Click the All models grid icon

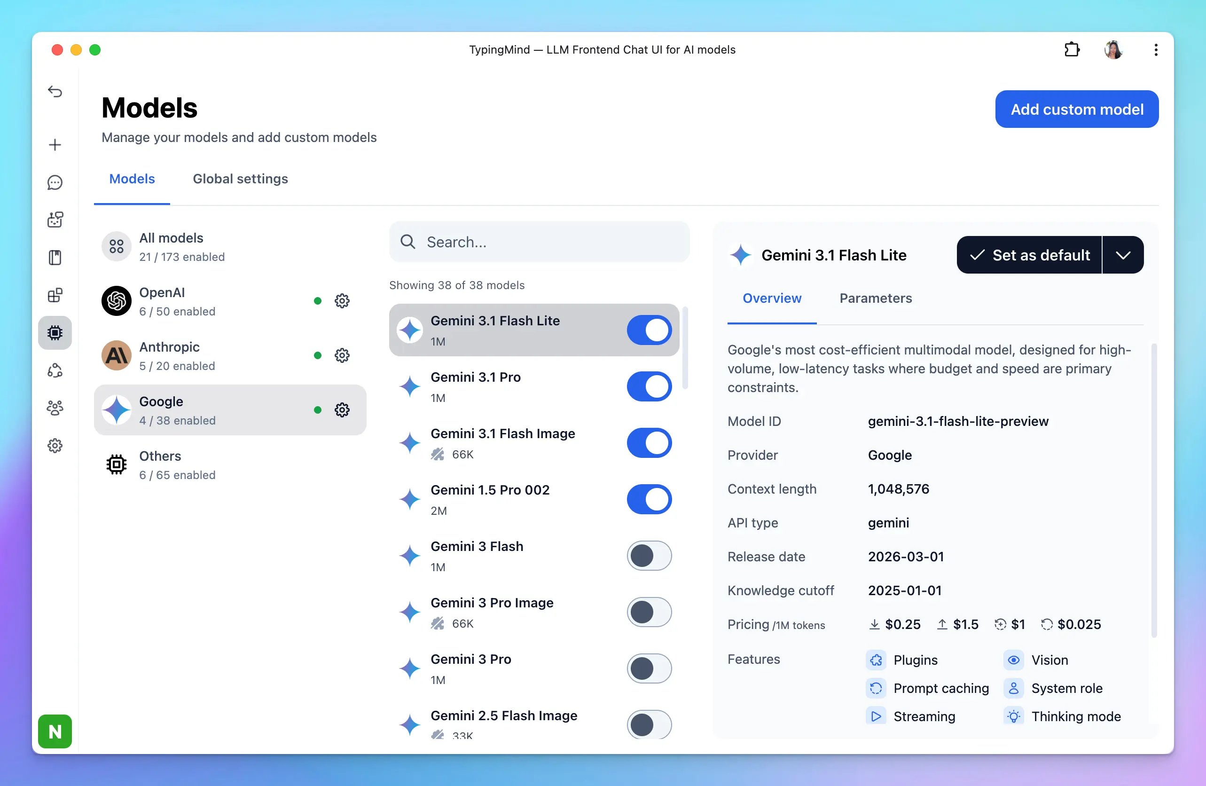click(x=117, y=246)
